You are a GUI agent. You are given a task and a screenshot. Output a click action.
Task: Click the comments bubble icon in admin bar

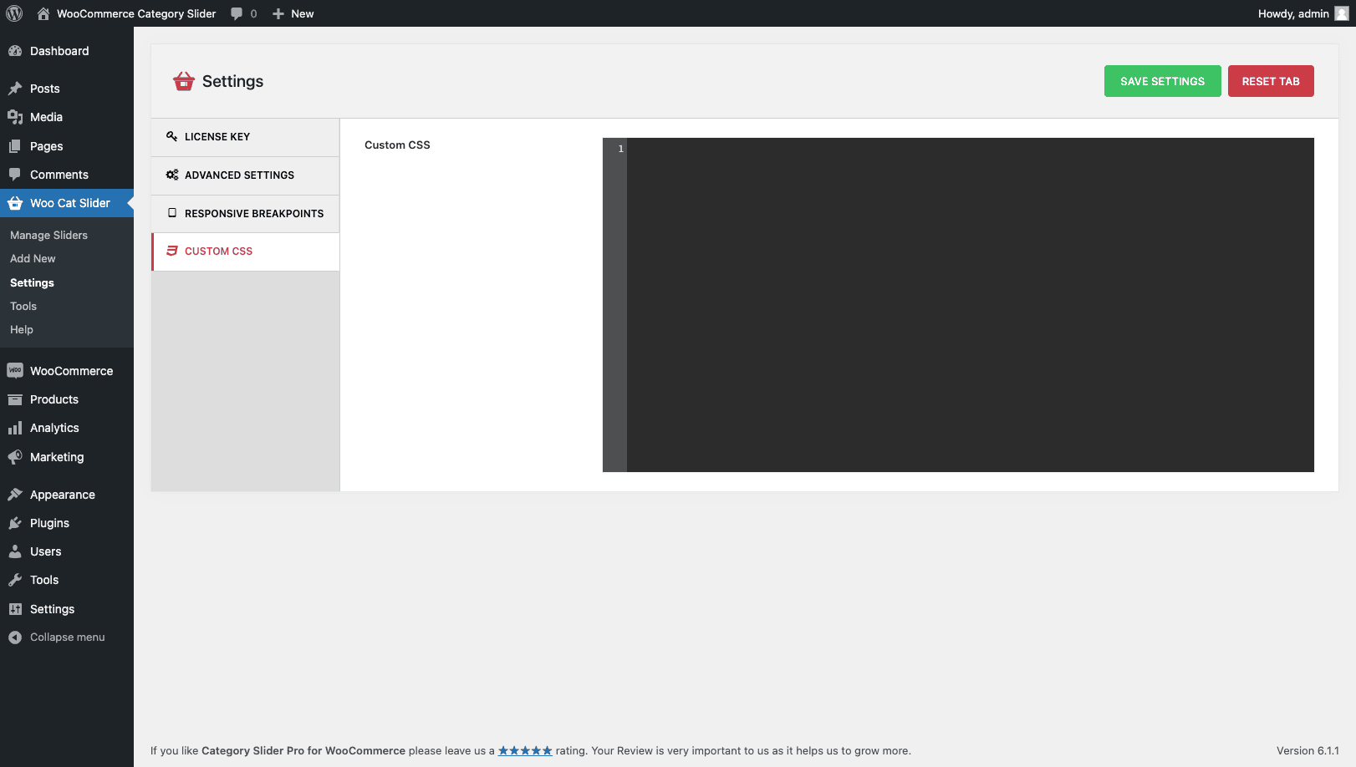237,13
